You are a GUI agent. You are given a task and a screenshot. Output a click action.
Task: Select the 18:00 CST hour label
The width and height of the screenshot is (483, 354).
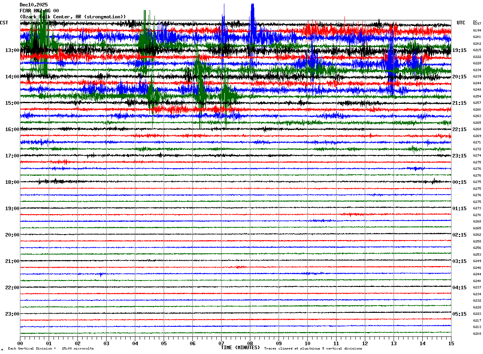click(12, 182)
